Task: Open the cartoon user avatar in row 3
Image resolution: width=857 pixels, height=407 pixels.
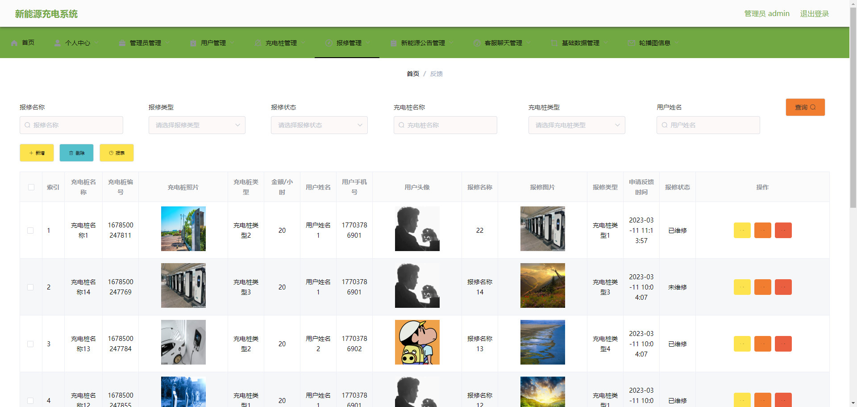Action: coord(417,342)
